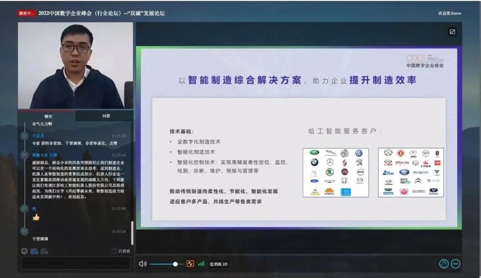Viewport: 481px width, 278px height.
Task: Click the 播放中 live status badge
Action: [26, 13]
